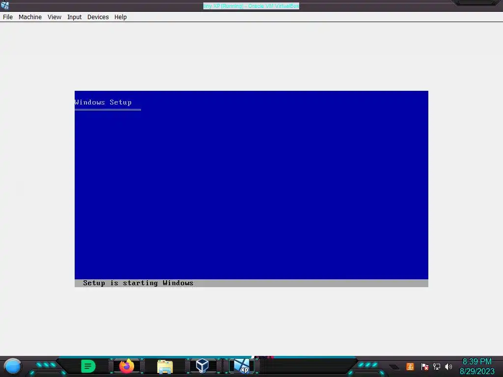Open the File menu
503x377 pixels.
8,17
